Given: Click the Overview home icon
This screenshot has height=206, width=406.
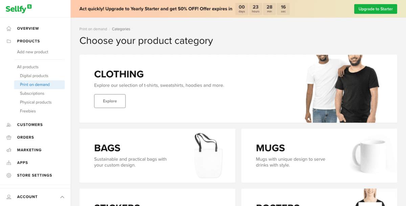Looking at the screenshot, I should [9, 28].
